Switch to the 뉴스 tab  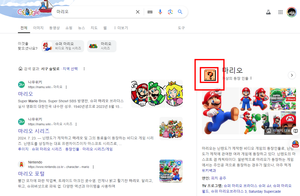[x=81, y=28]
